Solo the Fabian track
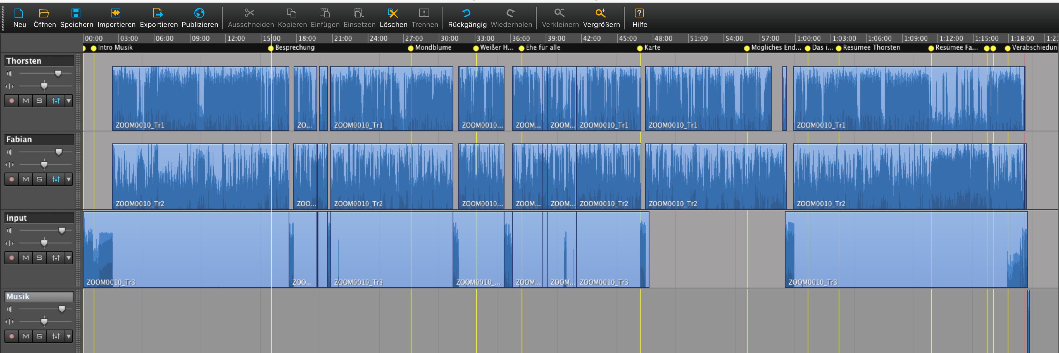Screen dimensions: 1059x353 coord(40,180)
